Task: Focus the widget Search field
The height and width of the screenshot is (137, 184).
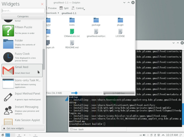Action: pyautogui.click(x=23, y=11)
